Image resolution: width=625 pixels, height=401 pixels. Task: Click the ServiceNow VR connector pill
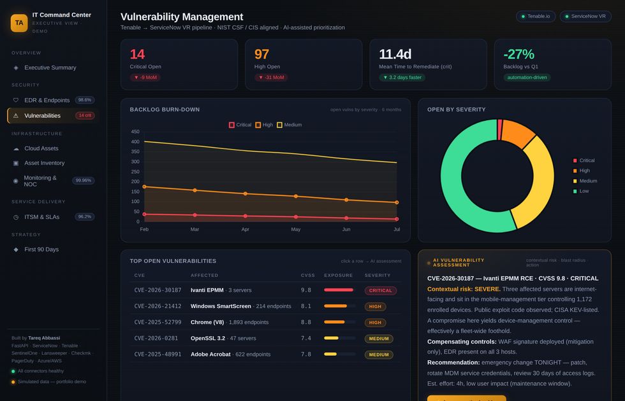coord(585,17)
